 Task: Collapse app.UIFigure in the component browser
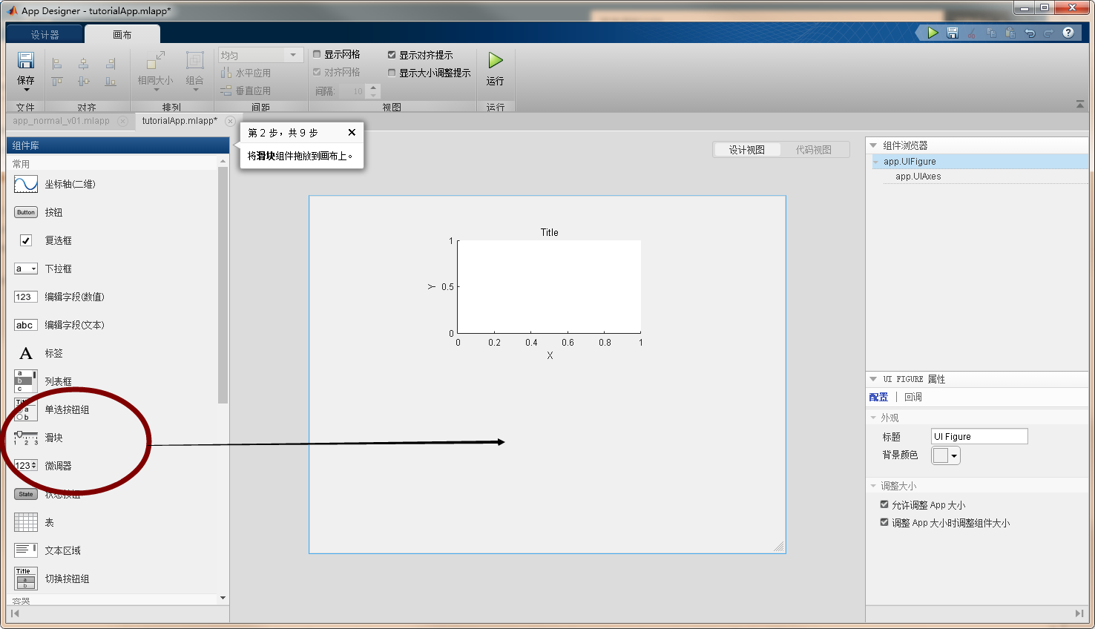coord(875,162)
